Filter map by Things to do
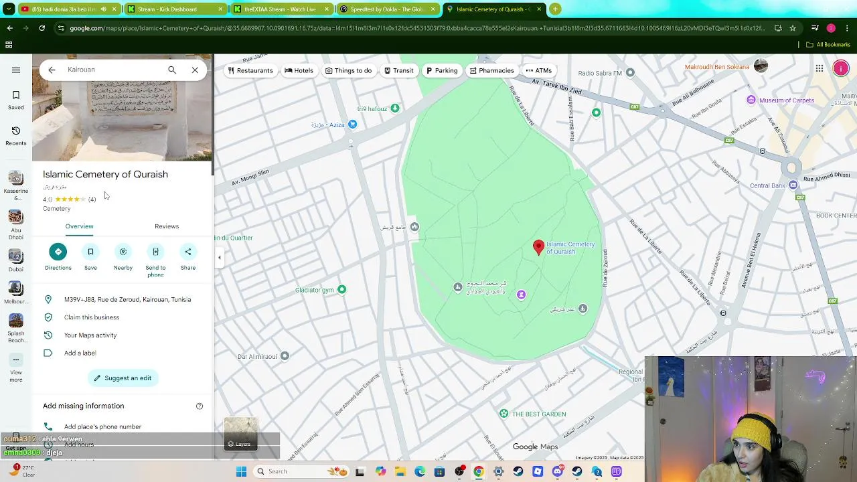Image resolution: width=857 pixels, height=482 pixels. [x=348, y=70]
